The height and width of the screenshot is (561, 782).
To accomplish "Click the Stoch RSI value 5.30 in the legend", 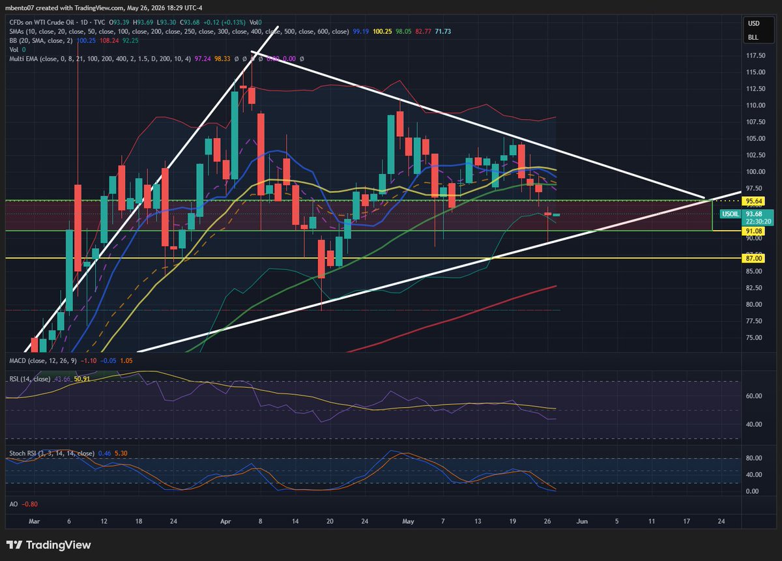I will (x=122, y=453).
